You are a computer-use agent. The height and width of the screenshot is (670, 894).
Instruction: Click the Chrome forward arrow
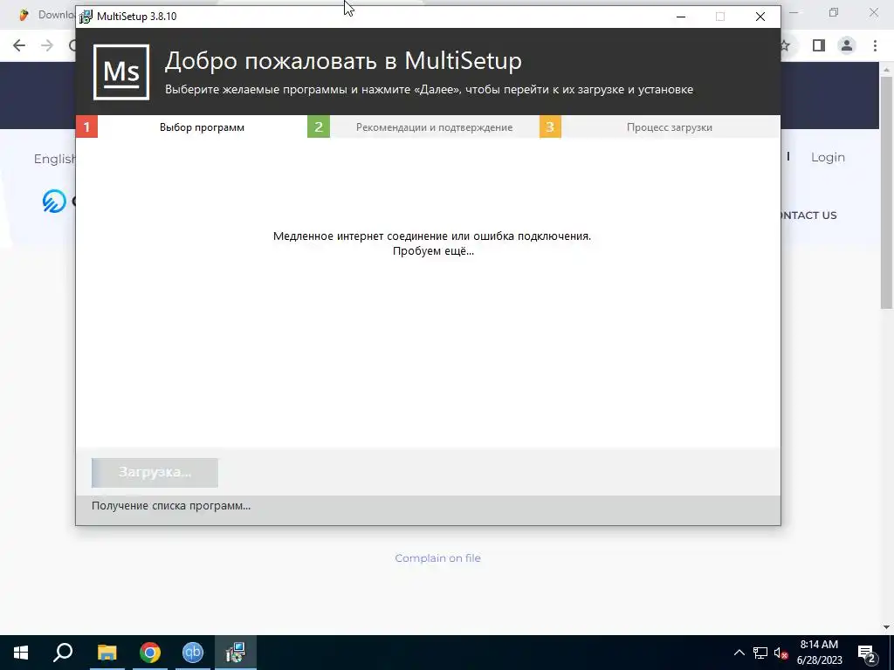pos(47,45)
